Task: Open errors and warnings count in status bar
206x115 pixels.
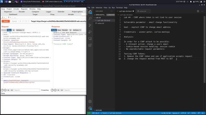Action: click(96, 113)
